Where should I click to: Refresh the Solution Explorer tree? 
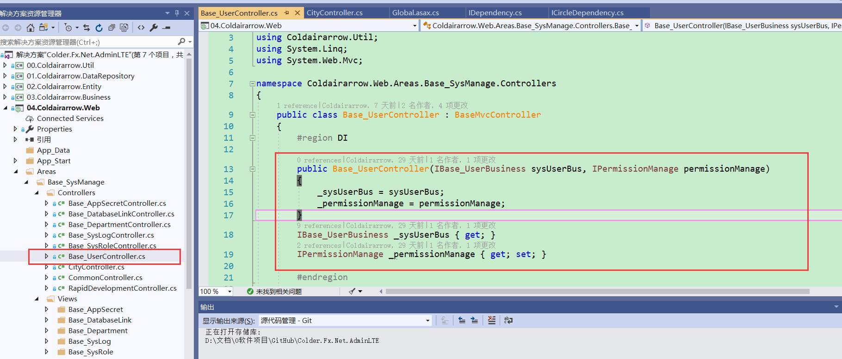point(99,28)
